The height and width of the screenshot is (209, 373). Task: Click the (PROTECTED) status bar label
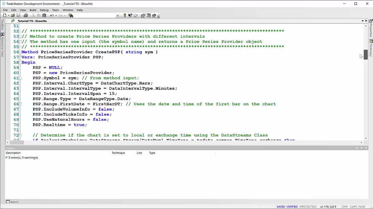pyautogui.click(x=308, y=207)
